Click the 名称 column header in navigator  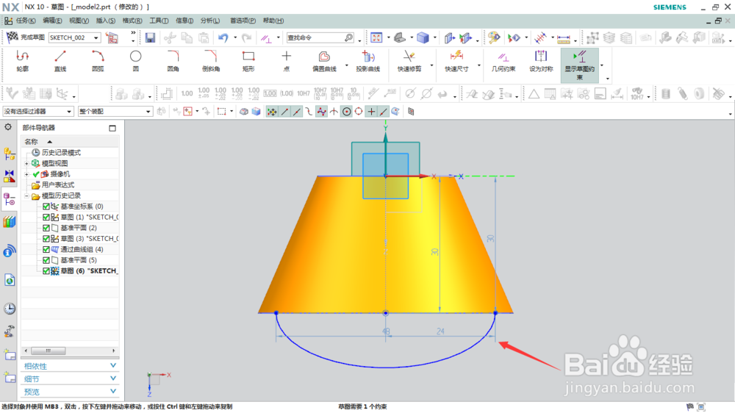point(32,142)
